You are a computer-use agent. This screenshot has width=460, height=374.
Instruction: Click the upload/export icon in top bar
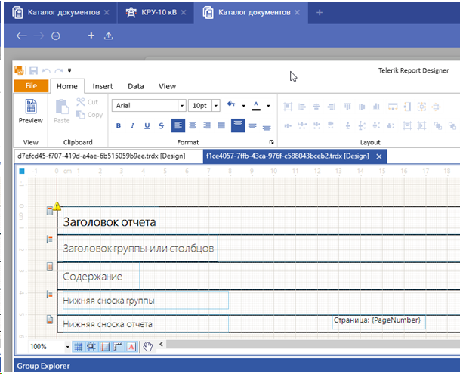[109, 36]
